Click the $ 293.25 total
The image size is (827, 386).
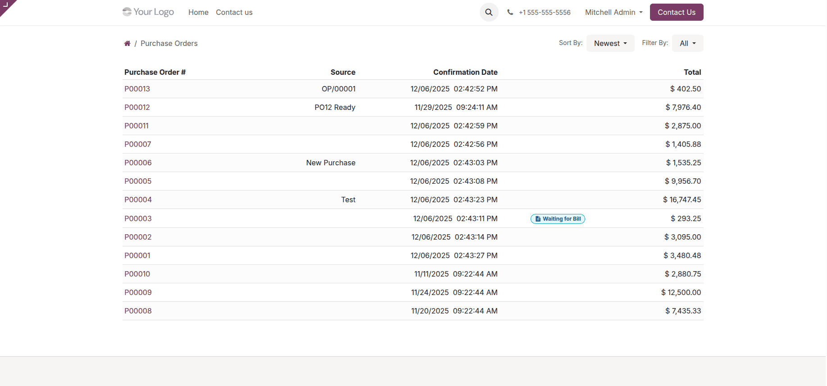point(686,218)
